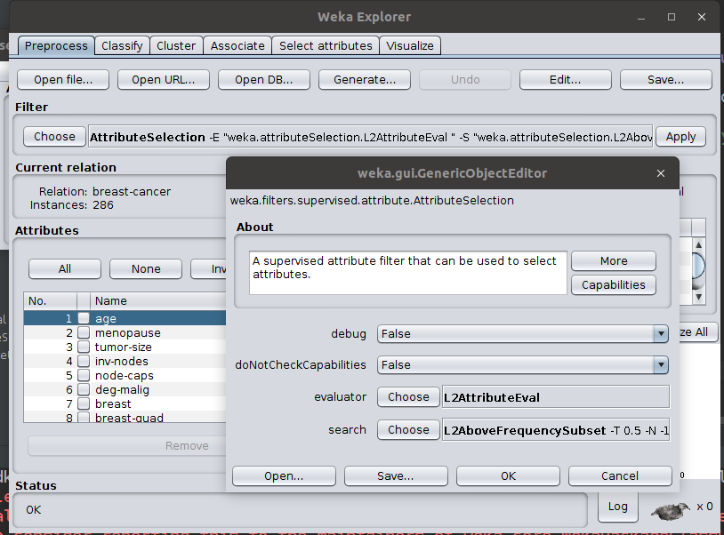The image size is (724, 535).
Task: Toggle checkbox for the tumor-size attribute
Action: (84, 347)
